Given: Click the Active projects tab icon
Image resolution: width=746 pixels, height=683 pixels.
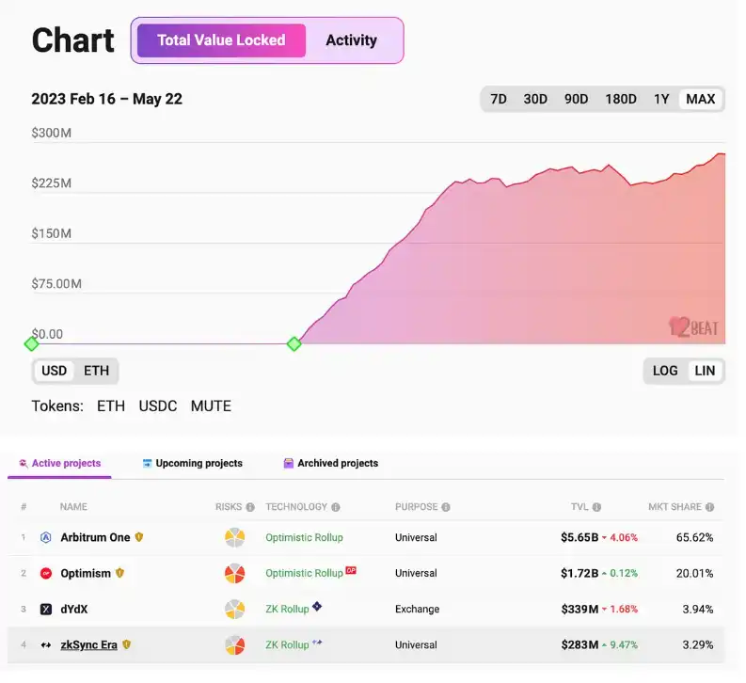Looking at the screenshot, I should [x=23, y=463].
